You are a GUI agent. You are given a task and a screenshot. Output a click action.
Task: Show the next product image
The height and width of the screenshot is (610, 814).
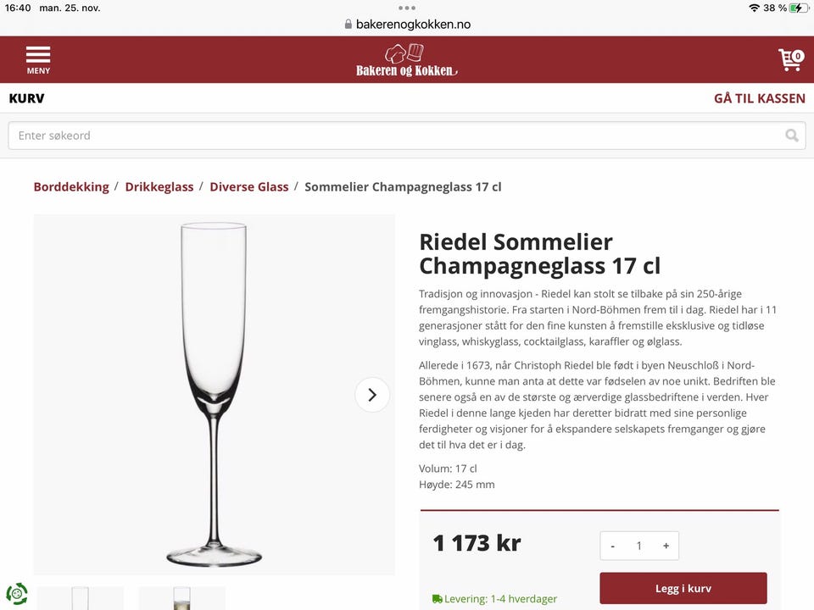point(371,394)
